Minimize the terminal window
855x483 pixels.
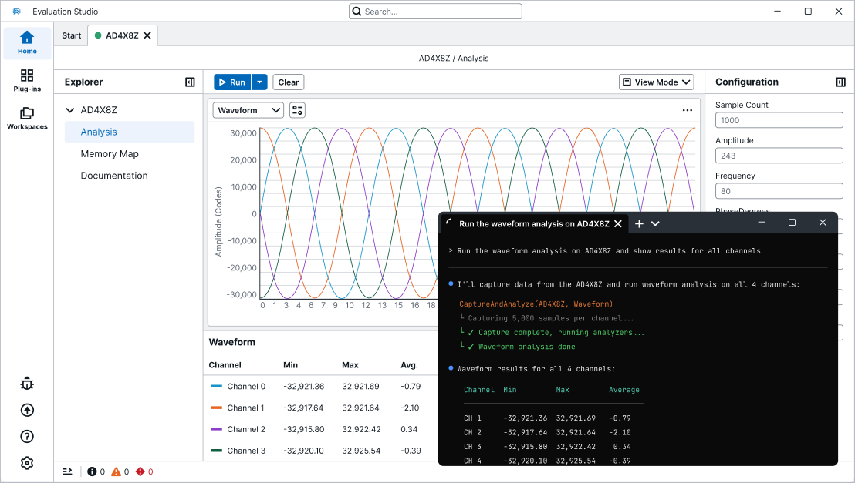761,222
